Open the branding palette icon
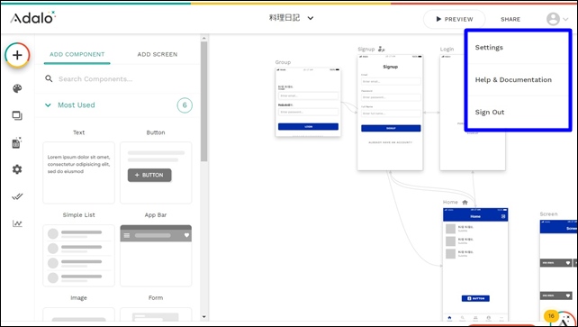This screenshot has width=578, height=327. 17,88
